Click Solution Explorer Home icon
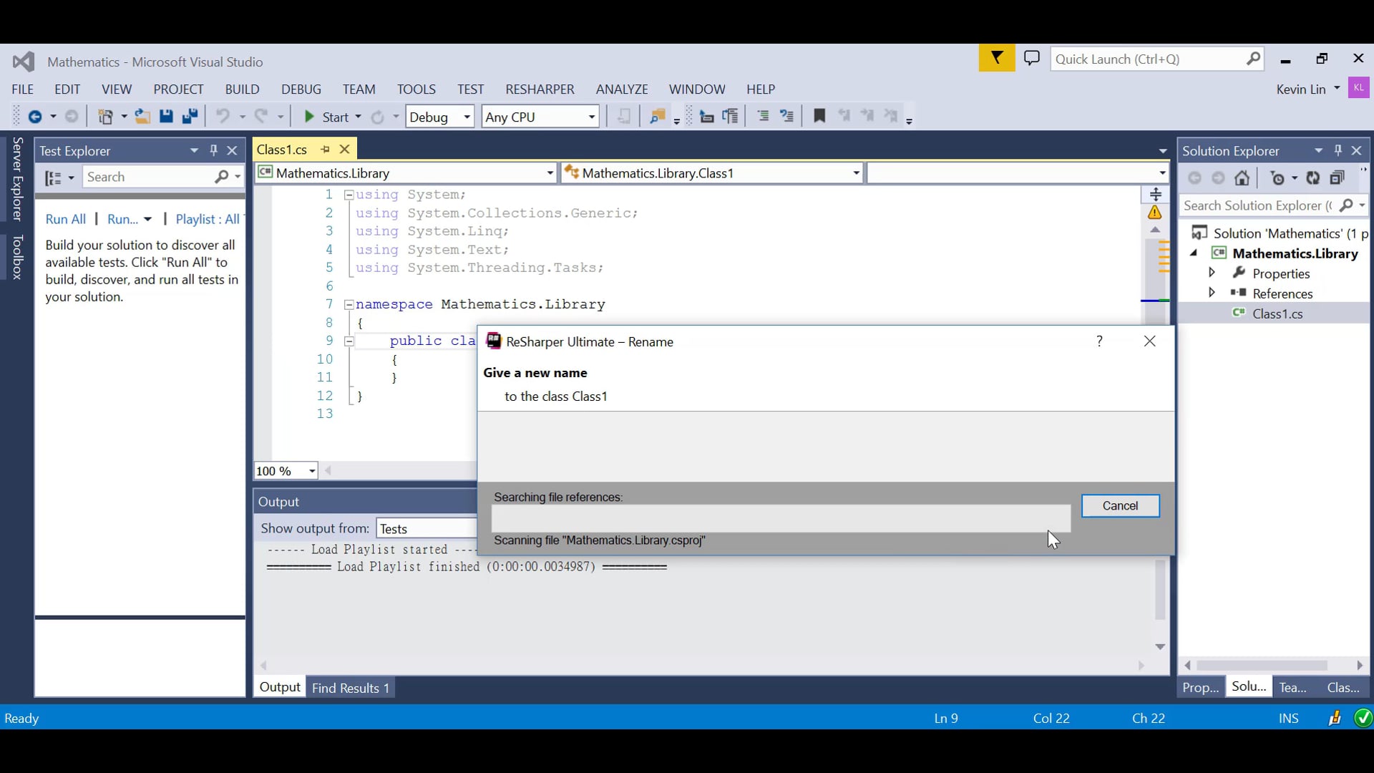This screenshot has height=773, width=1374. pos(1242,178)
